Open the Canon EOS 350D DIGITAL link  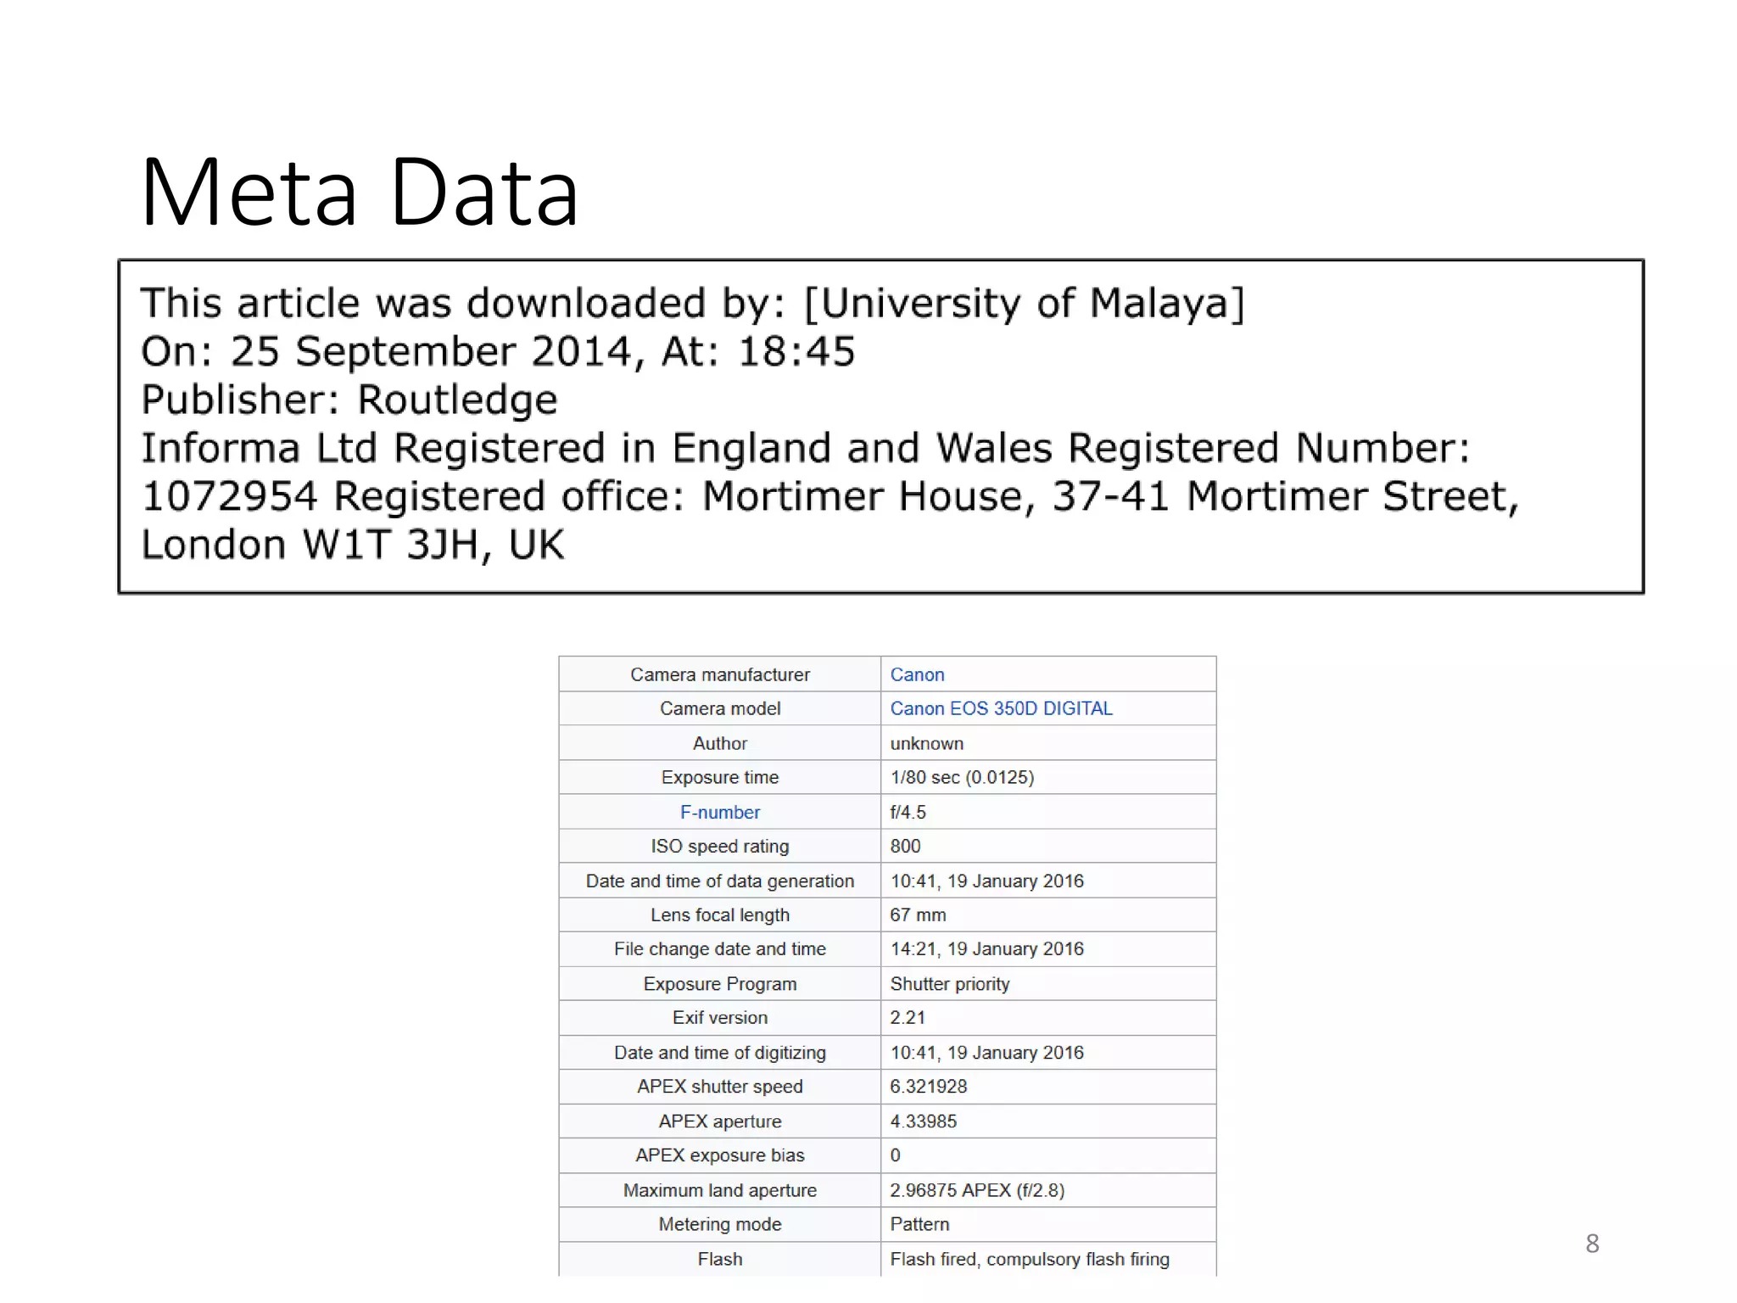point(1000,708)
